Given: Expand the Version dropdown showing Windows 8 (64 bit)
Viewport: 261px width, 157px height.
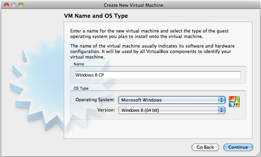Looking at the screenshot, I should tap(171, 110).
